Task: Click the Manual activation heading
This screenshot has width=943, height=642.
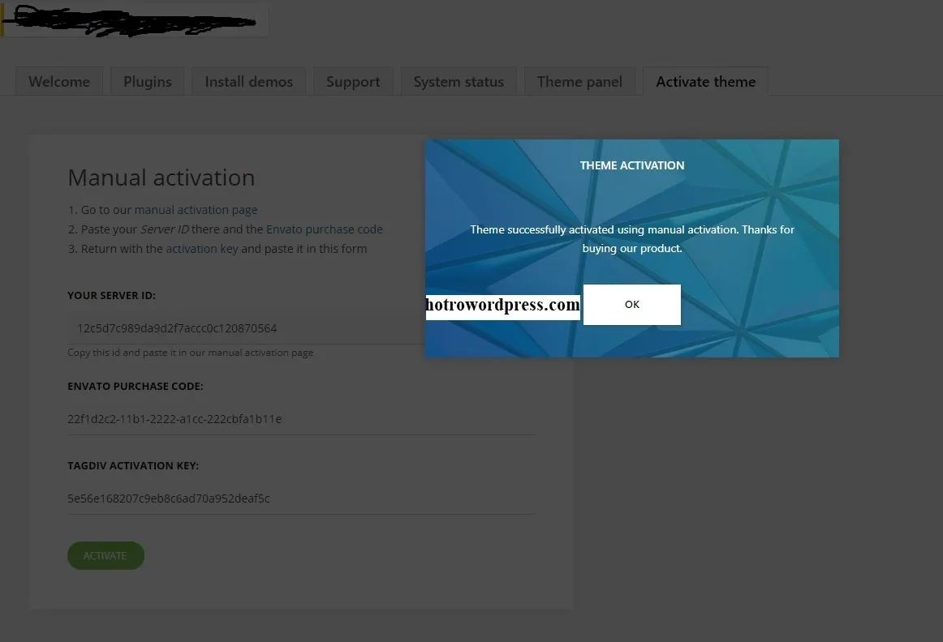Action: [161, 177]
